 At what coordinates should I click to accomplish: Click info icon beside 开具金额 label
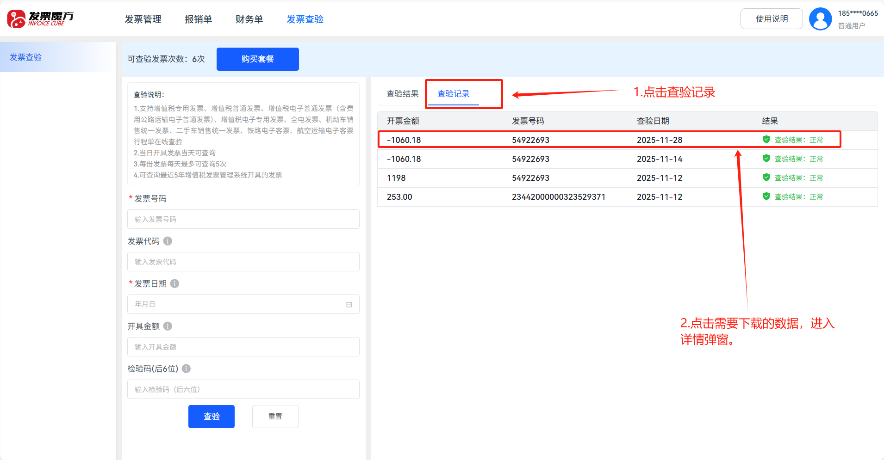(x=168, y=326)
